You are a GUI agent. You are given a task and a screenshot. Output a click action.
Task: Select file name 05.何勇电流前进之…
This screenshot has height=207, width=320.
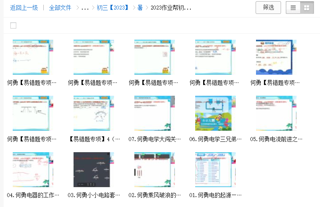pos(276,139)
